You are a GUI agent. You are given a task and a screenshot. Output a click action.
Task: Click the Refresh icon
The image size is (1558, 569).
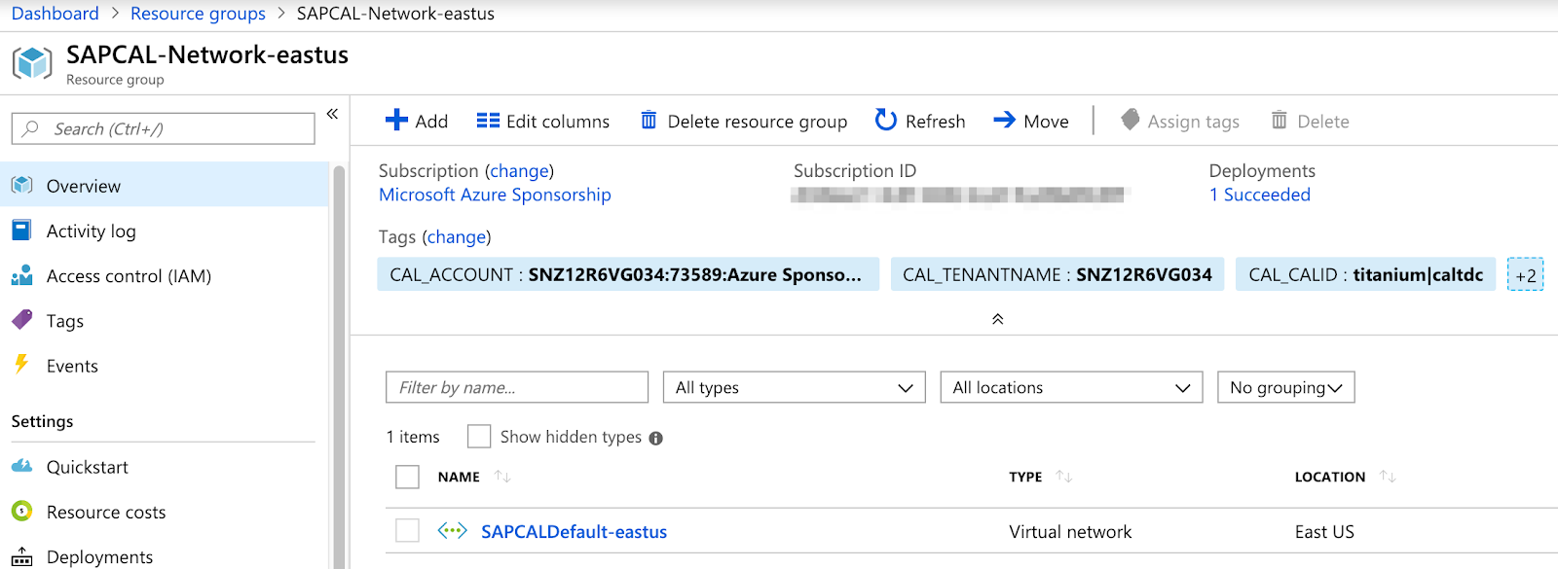pyautogui.click(x=885, y=120)
